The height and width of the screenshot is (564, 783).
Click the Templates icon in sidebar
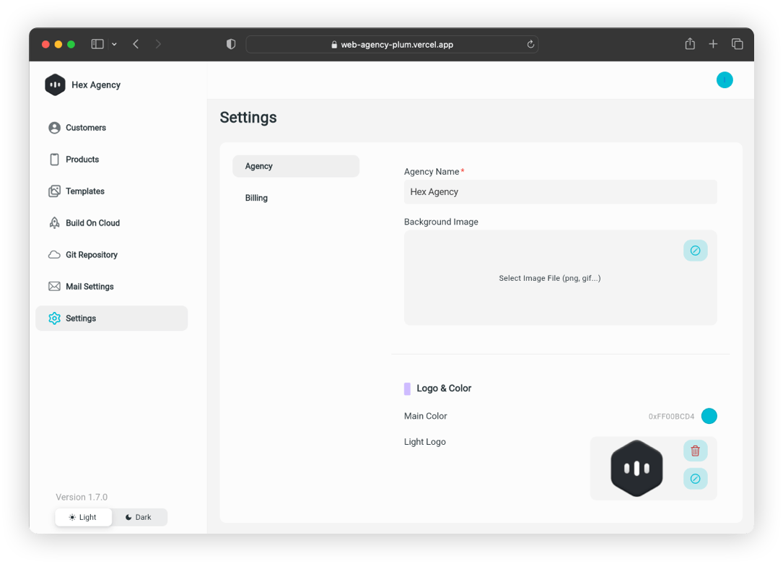tap(54, 191)
